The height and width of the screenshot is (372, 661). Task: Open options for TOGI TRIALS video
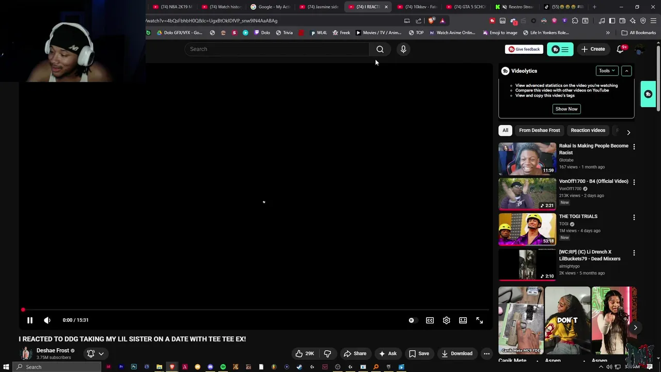coord(634,218)
